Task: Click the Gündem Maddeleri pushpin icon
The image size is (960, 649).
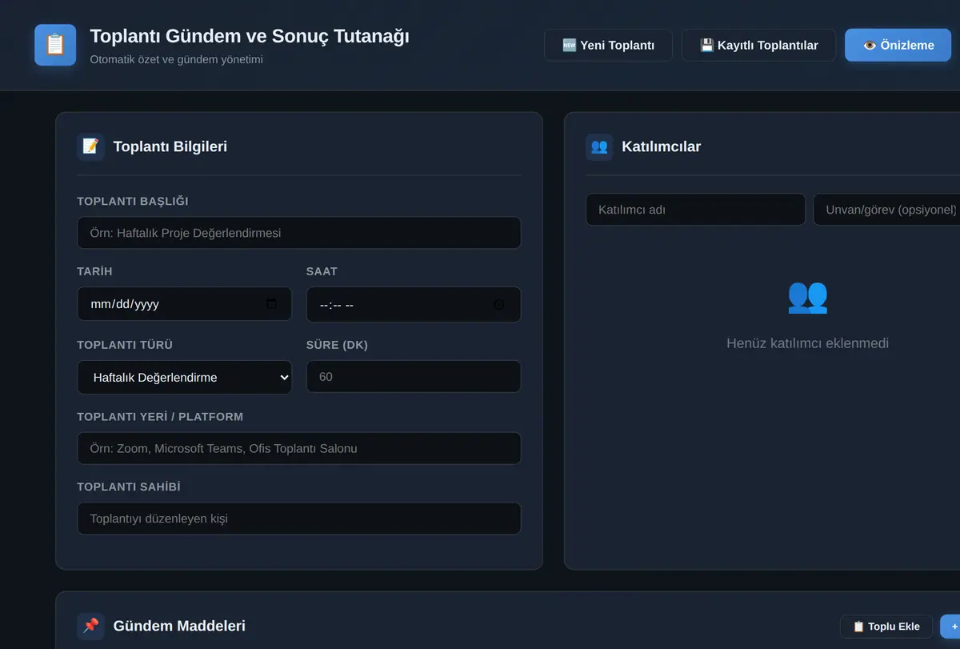Action: 90,626
